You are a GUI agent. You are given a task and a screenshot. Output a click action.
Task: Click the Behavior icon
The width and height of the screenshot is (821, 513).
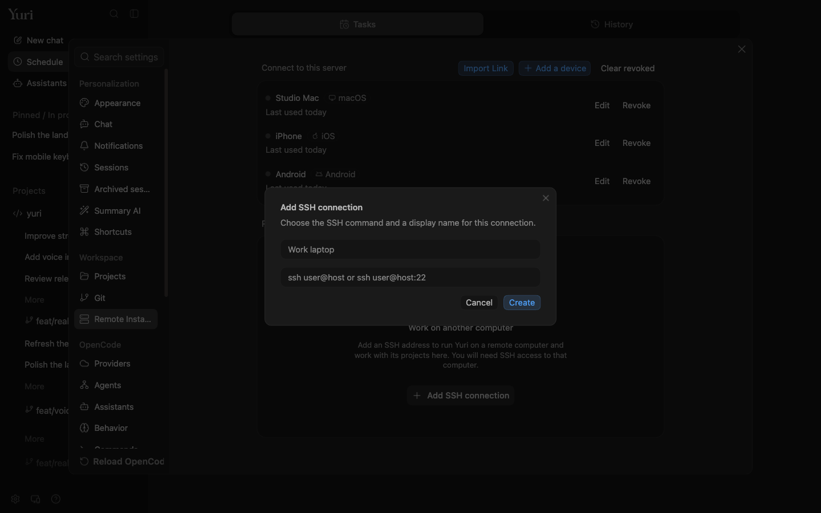[84, 428]
